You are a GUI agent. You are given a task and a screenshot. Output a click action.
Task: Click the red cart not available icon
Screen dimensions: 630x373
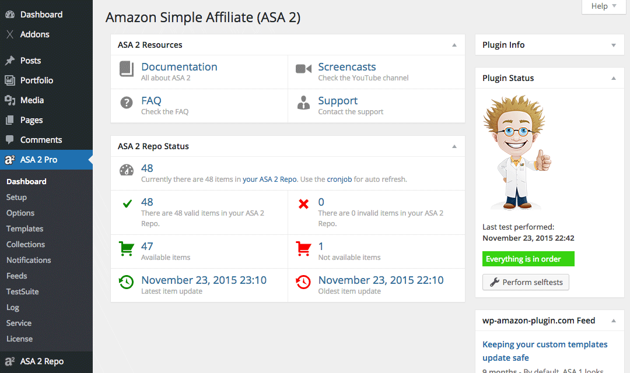click(x=303, y=248)
